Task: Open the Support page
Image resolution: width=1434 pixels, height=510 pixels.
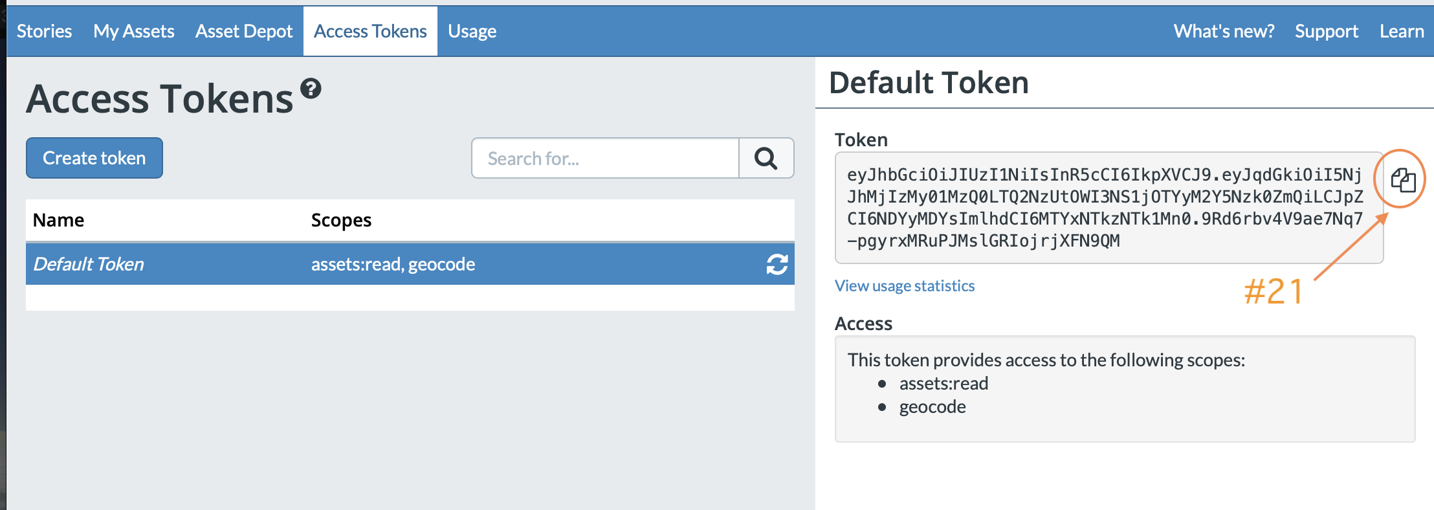Action: coord(1327,31)
